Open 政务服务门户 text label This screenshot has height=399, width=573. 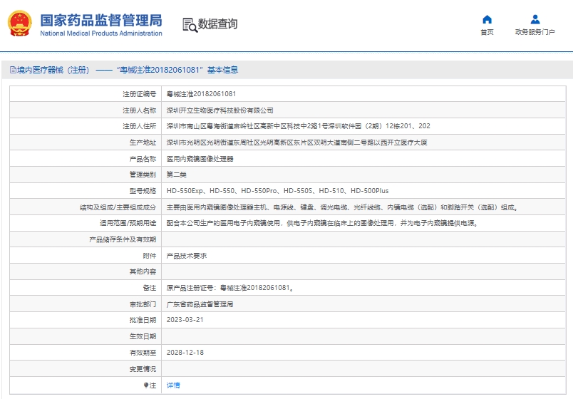pyautogui.click(x=535, y=32)
